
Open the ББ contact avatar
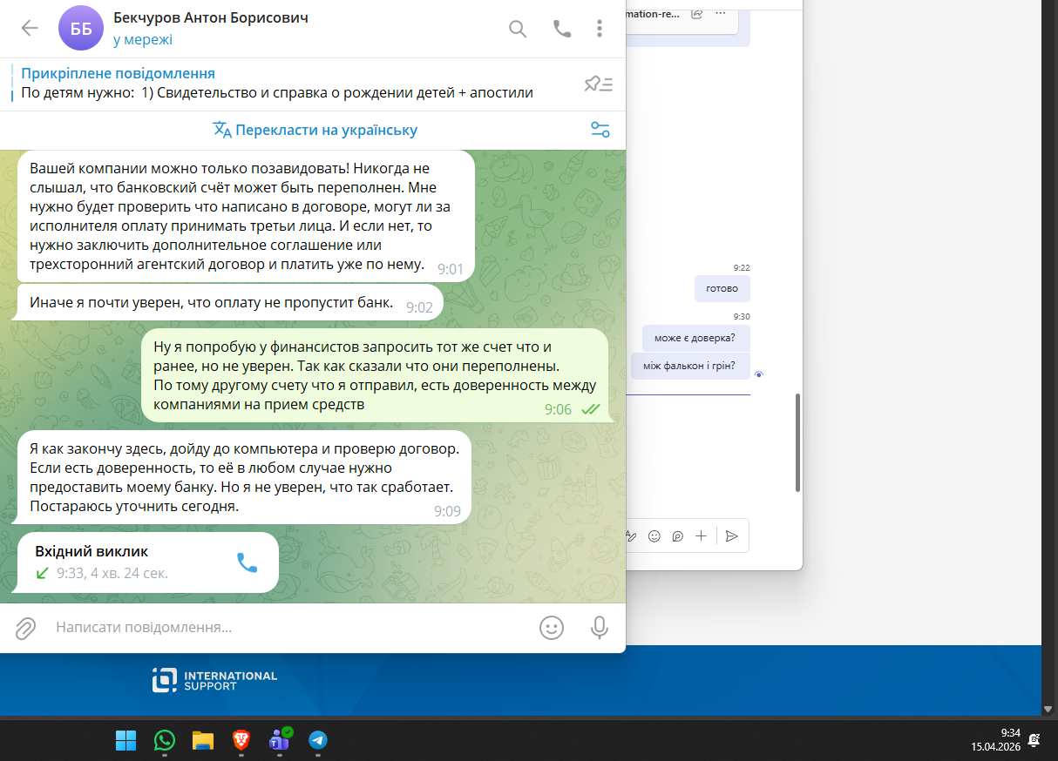coord(81,29)
